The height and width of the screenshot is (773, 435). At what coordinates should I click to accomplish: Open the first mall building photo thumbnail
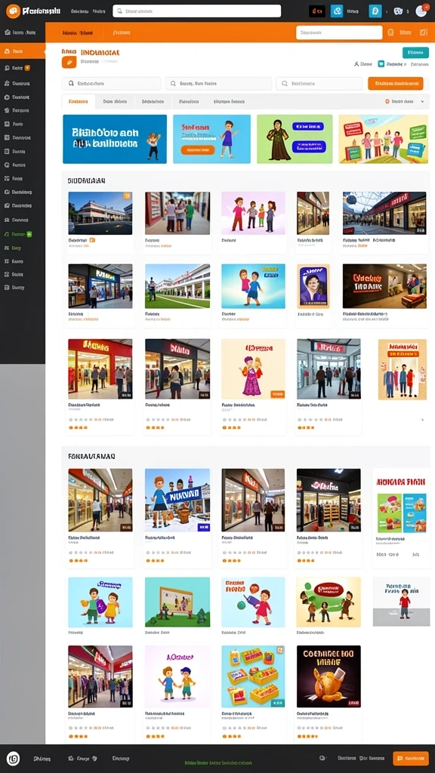click(x=100, y=213)
